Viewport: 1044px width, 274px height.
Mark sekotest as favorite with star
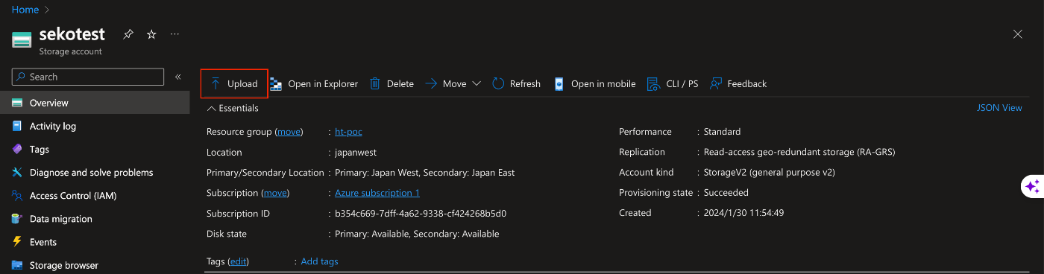click(x=151, y=34)
